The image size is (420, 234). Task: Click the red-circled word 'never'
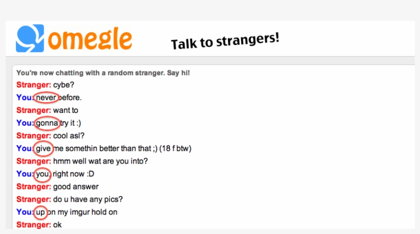click(x=46, y=98)
